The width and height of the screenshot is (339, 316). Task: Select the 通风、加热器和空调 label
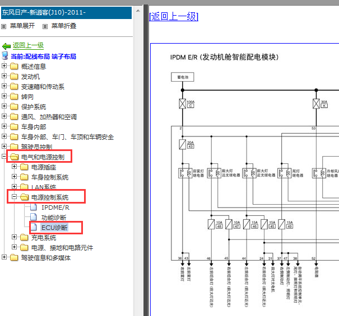pos(49,117)
